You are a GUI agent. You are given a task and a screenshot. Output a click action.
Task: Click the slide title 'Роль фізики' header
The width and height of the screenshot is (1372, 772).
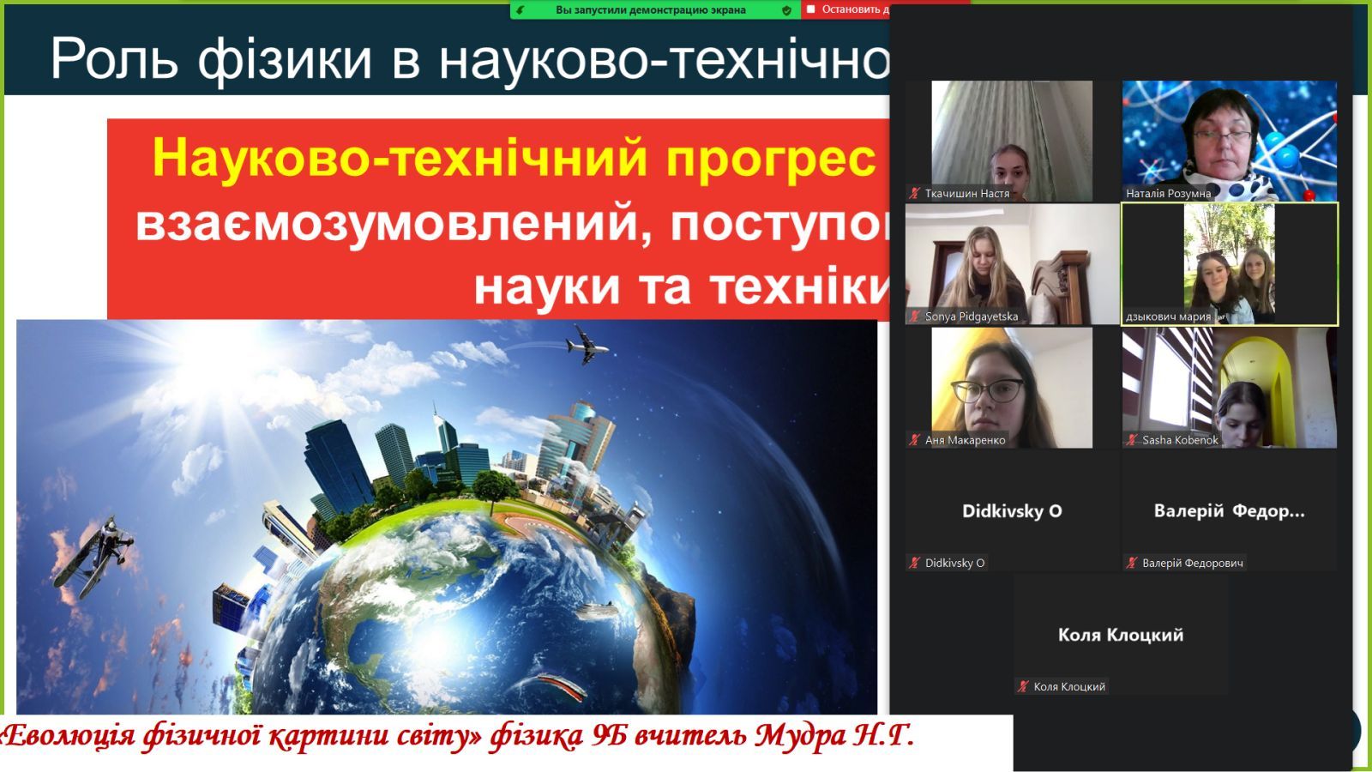click(463, 58)
